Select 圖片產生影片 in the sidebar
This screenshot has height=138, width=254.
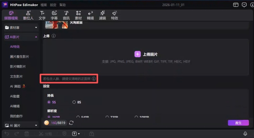(19, 57)
